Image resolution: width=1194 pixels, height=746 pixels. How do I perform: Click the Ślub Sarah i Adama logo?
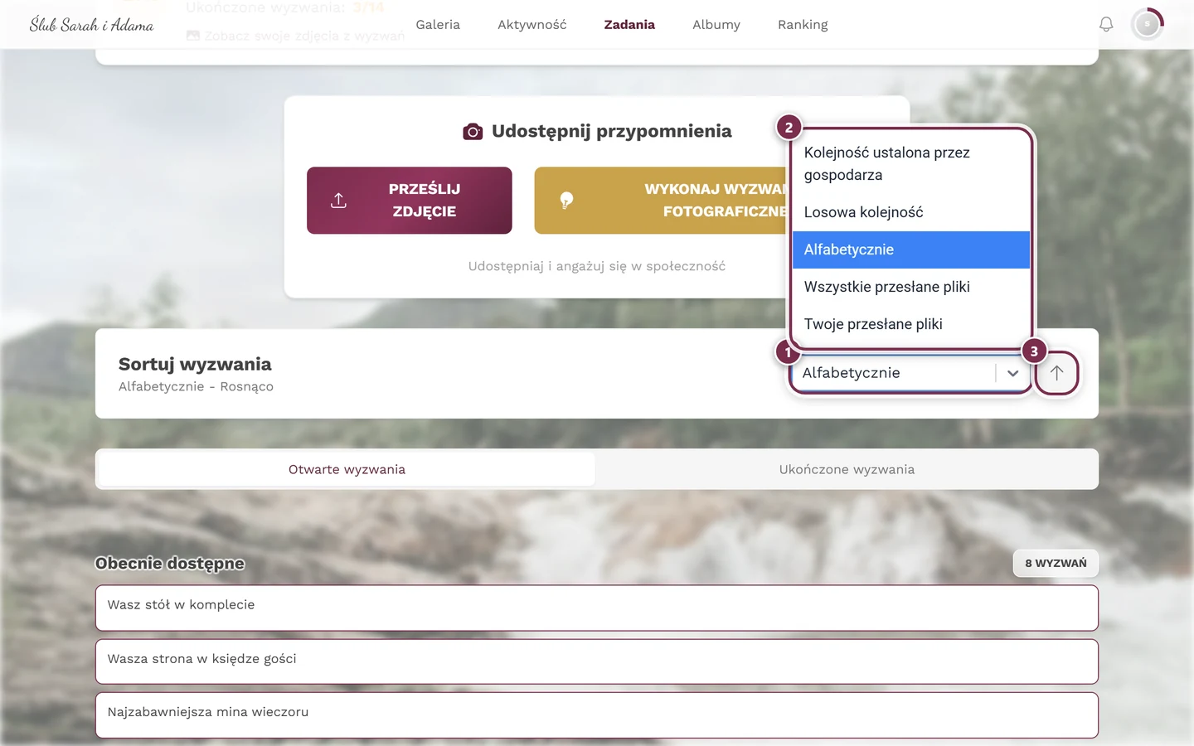pos(91,25)
